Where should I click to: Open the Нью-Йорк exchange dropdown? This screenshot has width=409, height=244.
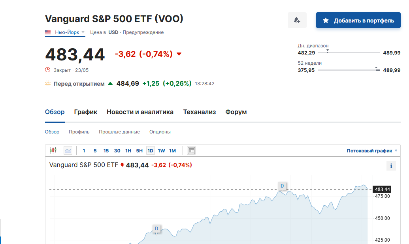(x=65, y=32)
